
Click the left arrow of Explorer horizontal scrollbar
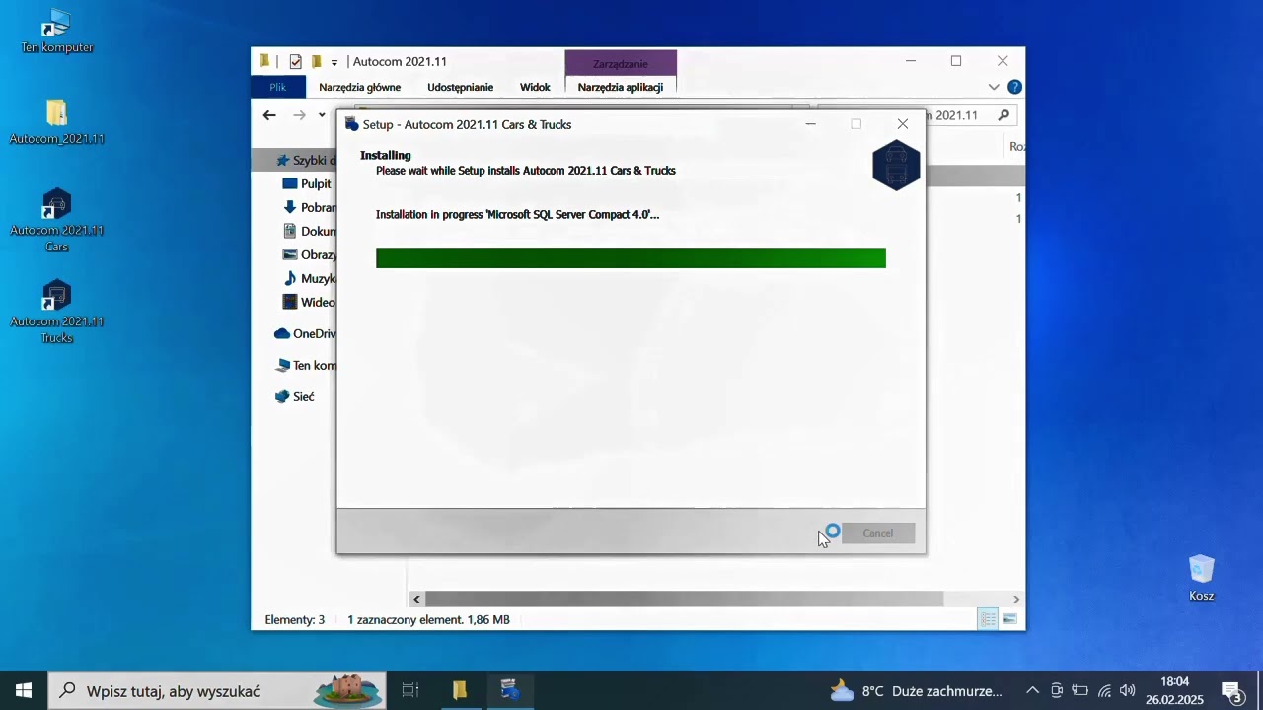pyautogui.click(x=416, y=599)
